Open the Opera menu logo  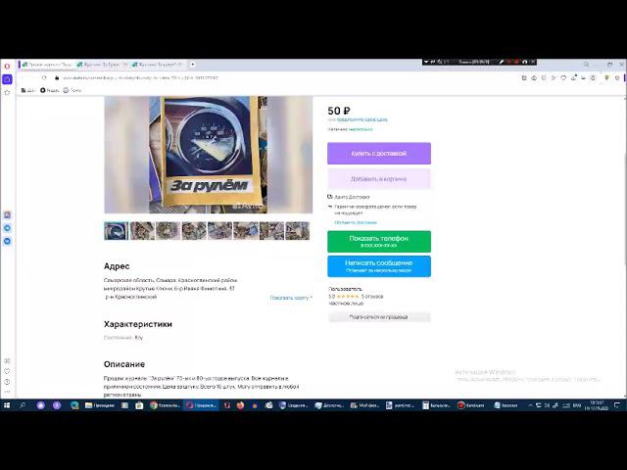point(7,66)
